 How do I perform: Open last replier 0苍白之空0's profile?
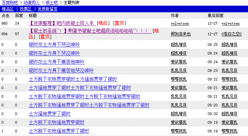(231, 34)
